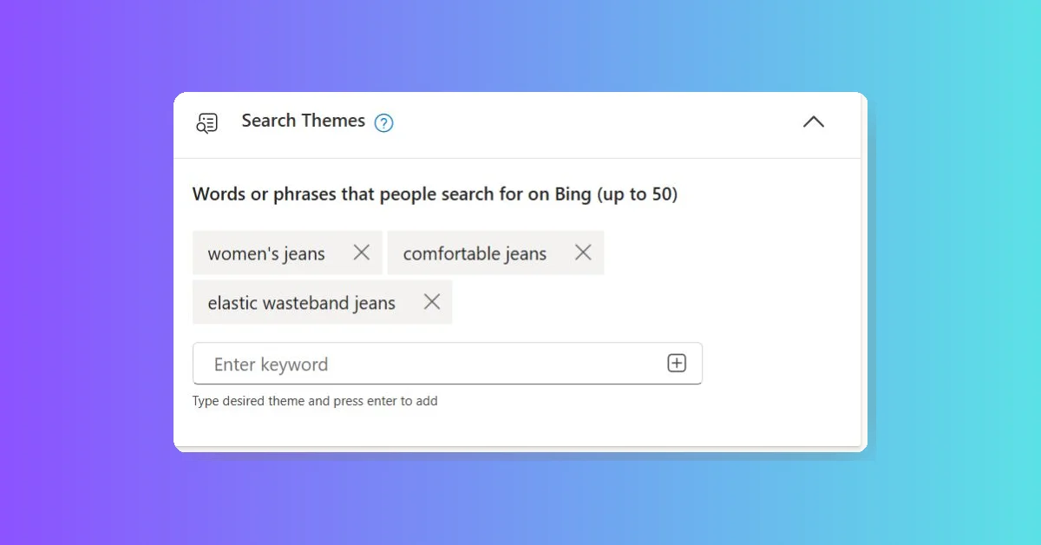
Task: Remove "women's jeans" by clicking its X
Action: (x=362, y=253)
